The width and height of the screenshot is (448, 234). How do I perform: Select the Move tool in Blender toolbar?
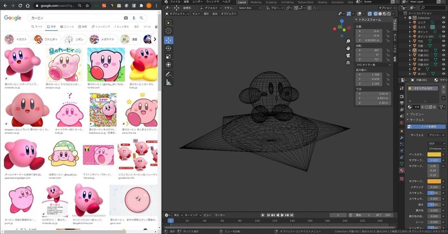[169, 40]
